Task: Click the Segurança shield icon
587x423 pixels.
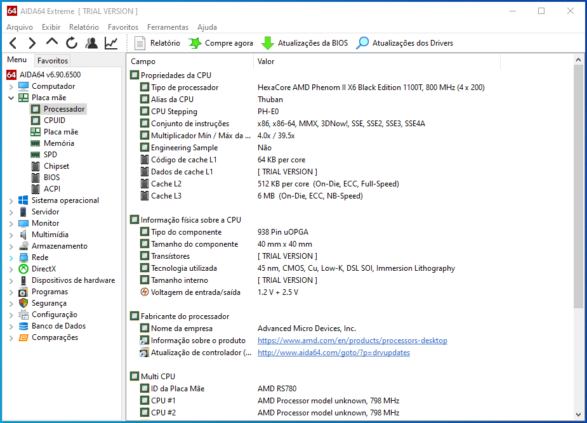Action: (x=23, y=303)
